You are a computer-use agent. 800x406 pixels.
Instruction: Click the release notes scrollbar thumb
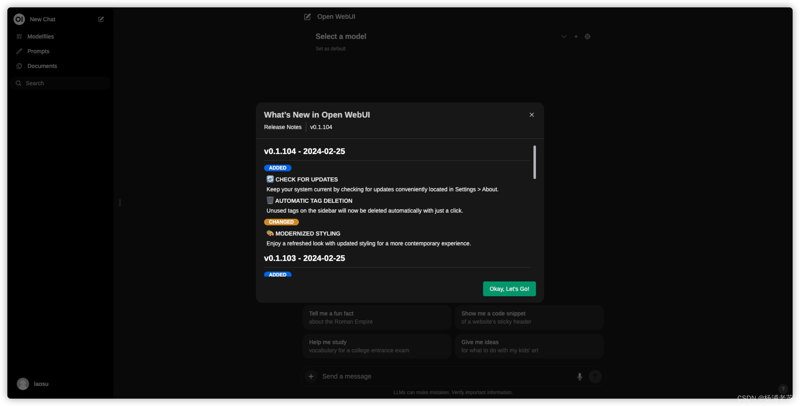click(535, 162)
